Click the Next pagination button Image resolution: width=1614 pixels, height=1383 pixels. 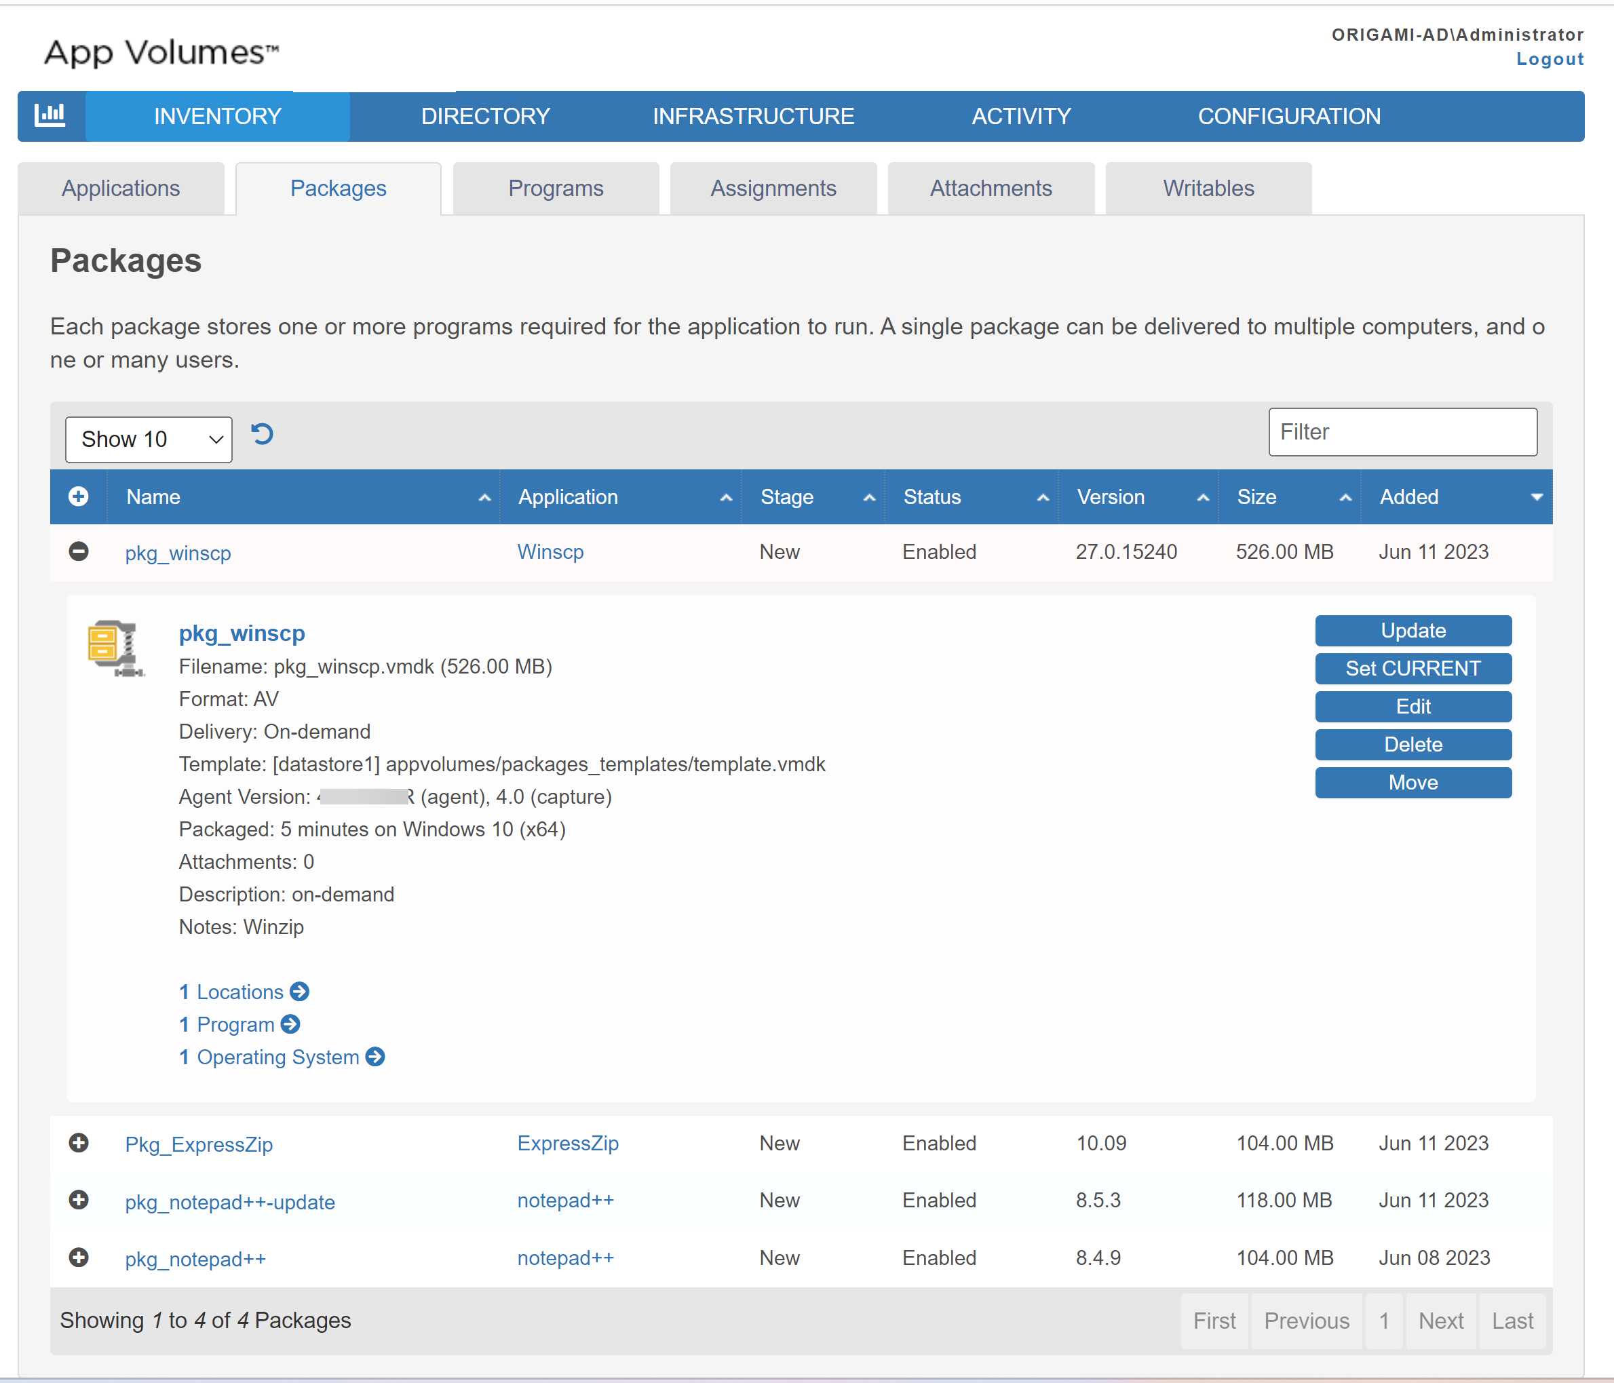pos(1440,1321)
